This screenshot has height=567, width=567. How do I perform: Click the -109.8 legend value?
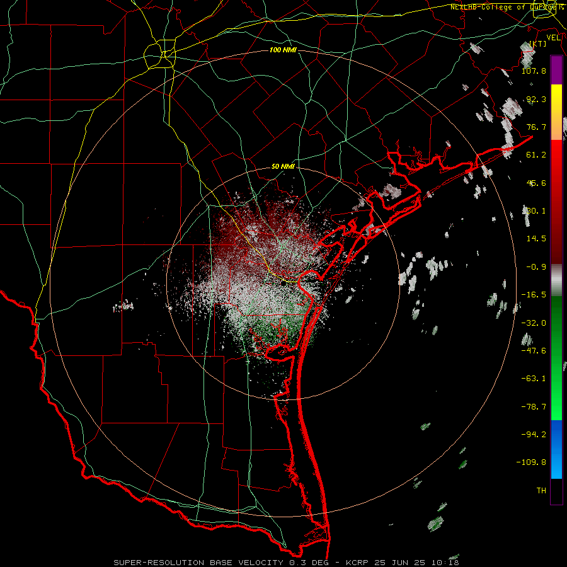coord(531,462)
